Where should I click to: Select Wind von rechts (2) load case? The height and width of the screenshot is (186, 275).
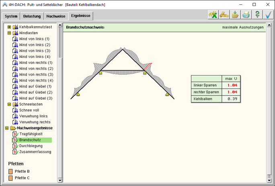[x=36, y=69]
